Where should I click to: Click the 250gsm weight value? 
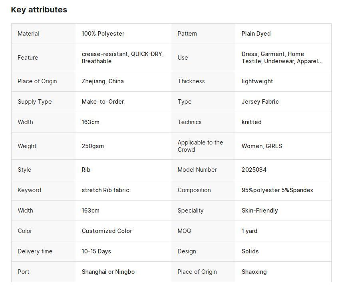pyautogui.click(x=93, y=146)
